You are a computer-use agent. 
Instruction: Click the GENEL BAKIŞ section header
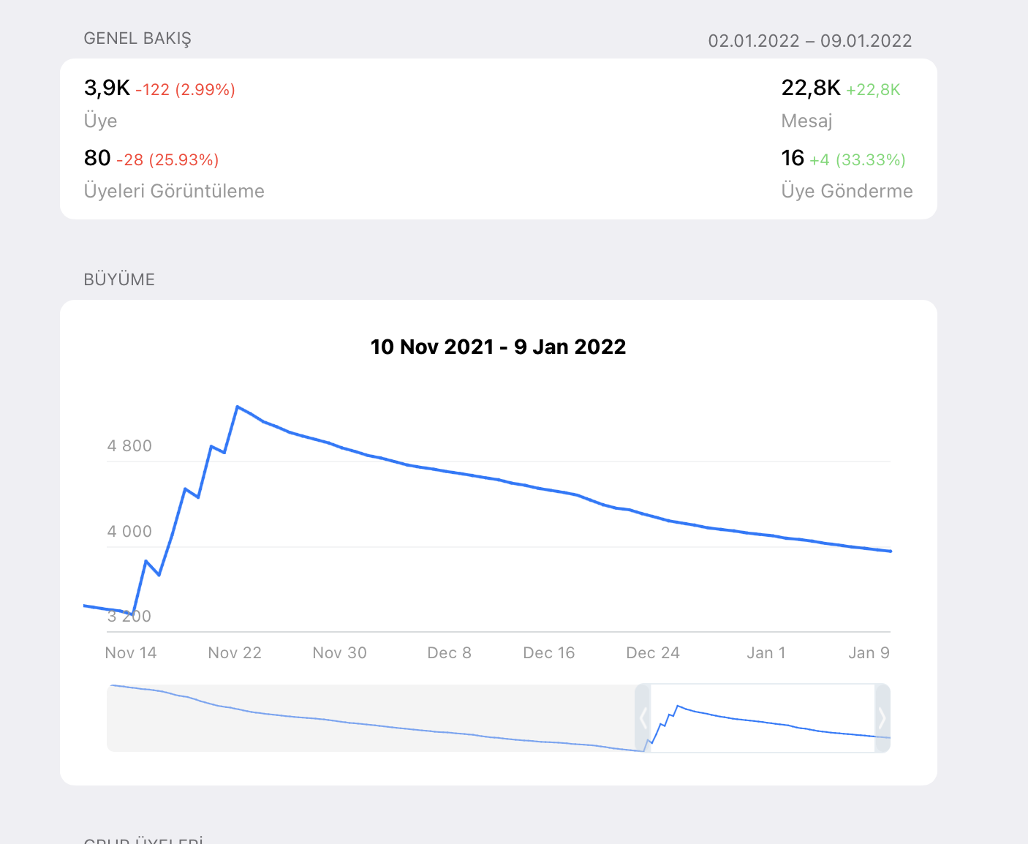click(137, 39)
